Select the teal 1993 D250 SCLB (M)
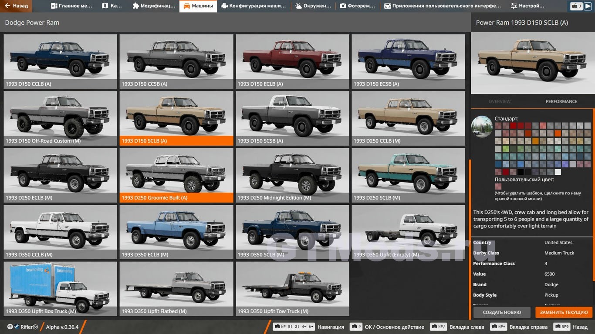The image size is (595, 334). pyautogui.click(x=409, y=175)
